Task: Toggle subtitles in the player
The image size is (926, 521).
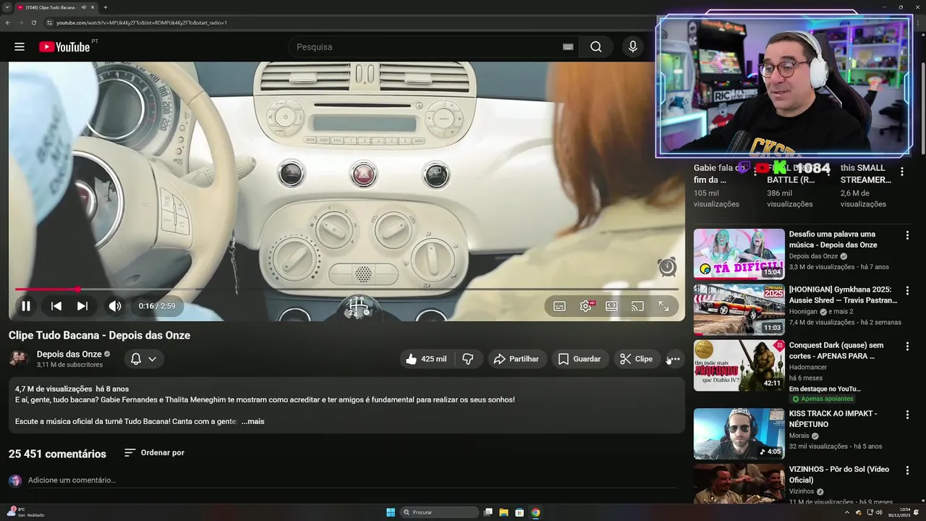Action: click(x=559, y=306)
